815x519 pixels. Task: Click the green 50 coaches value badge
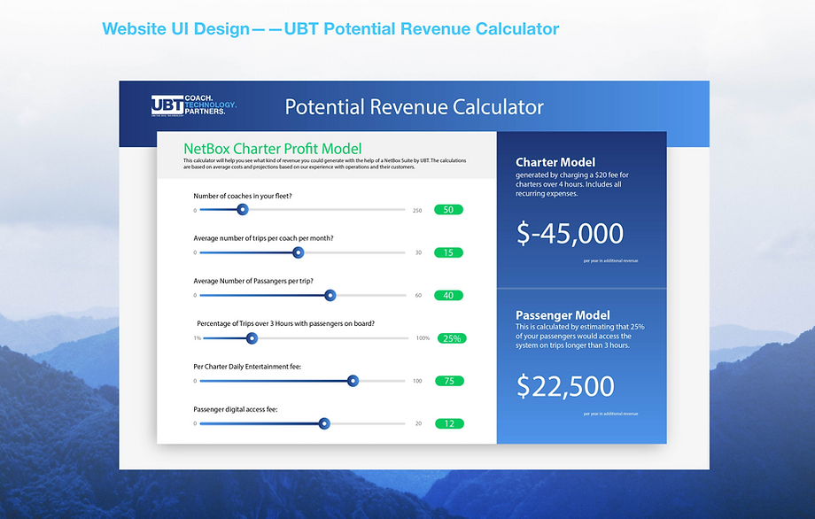[x=448, y=210]
